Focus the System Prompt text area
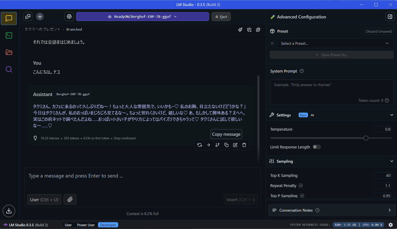Viewport: 397px width, 229px height. click(332, 92)
